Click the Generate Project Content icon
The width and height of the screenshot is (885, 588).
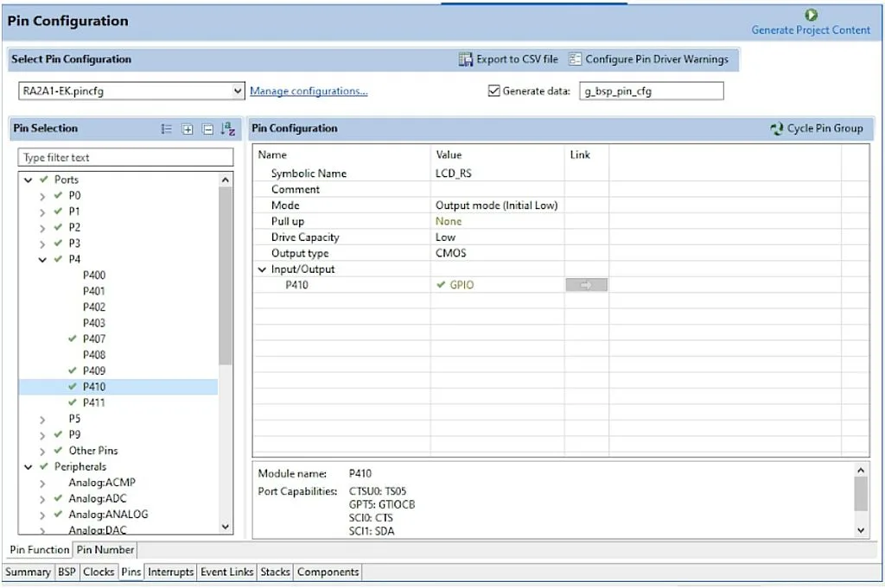click(811, 15)
